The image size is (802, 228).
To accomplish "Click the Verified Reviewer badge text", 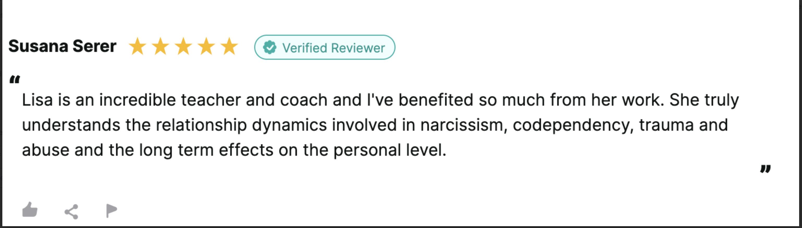I will tap(333, 48).
